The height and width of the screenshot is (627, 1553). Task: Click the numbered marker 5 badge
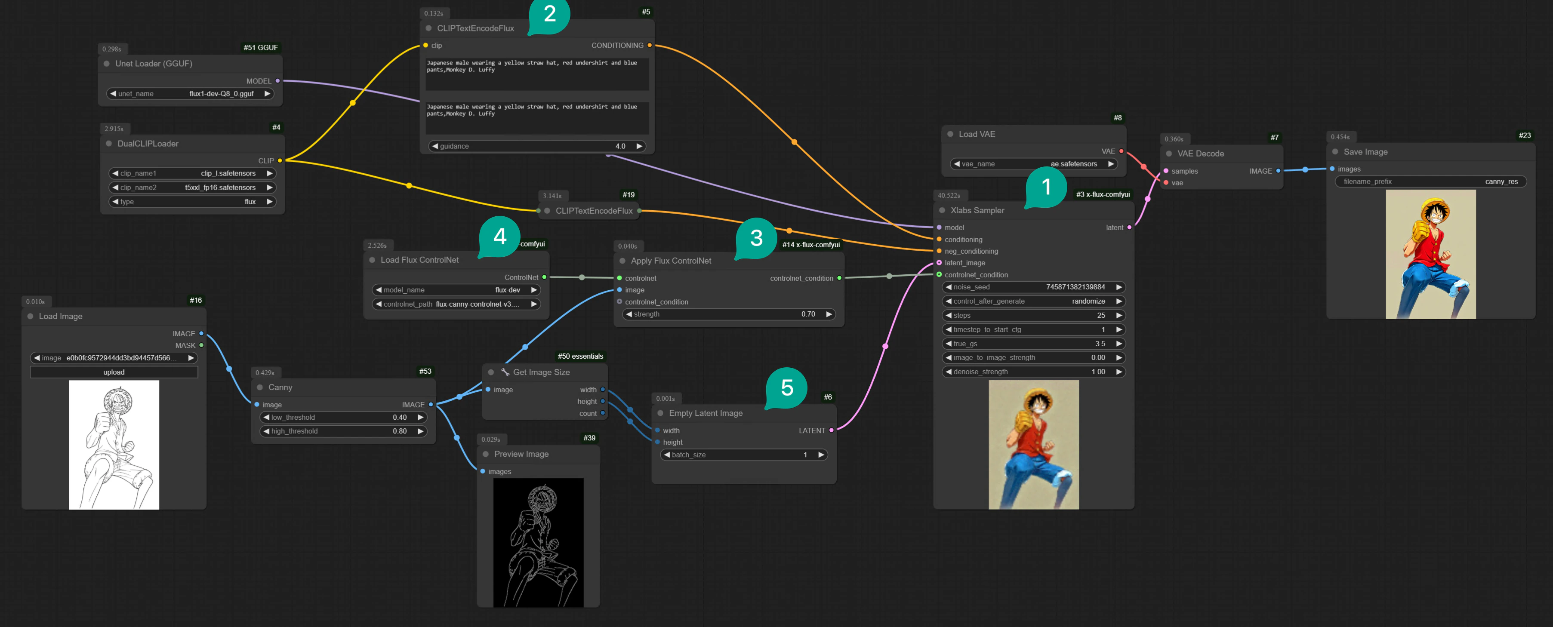tap(787, 387)
